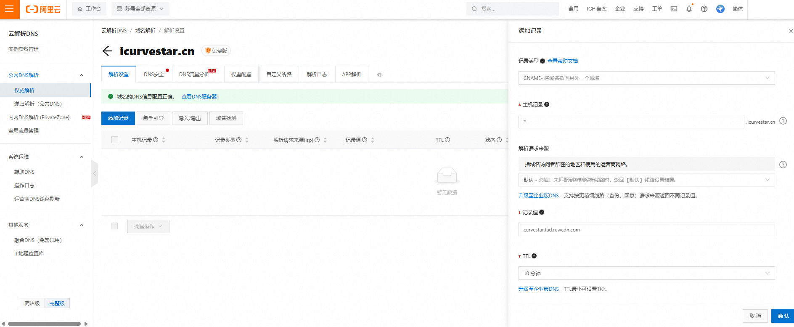The width and height of the screenshot is (794, 327).
Task: Open Cloud Shell terminal icon
Action: click(674, 9)
